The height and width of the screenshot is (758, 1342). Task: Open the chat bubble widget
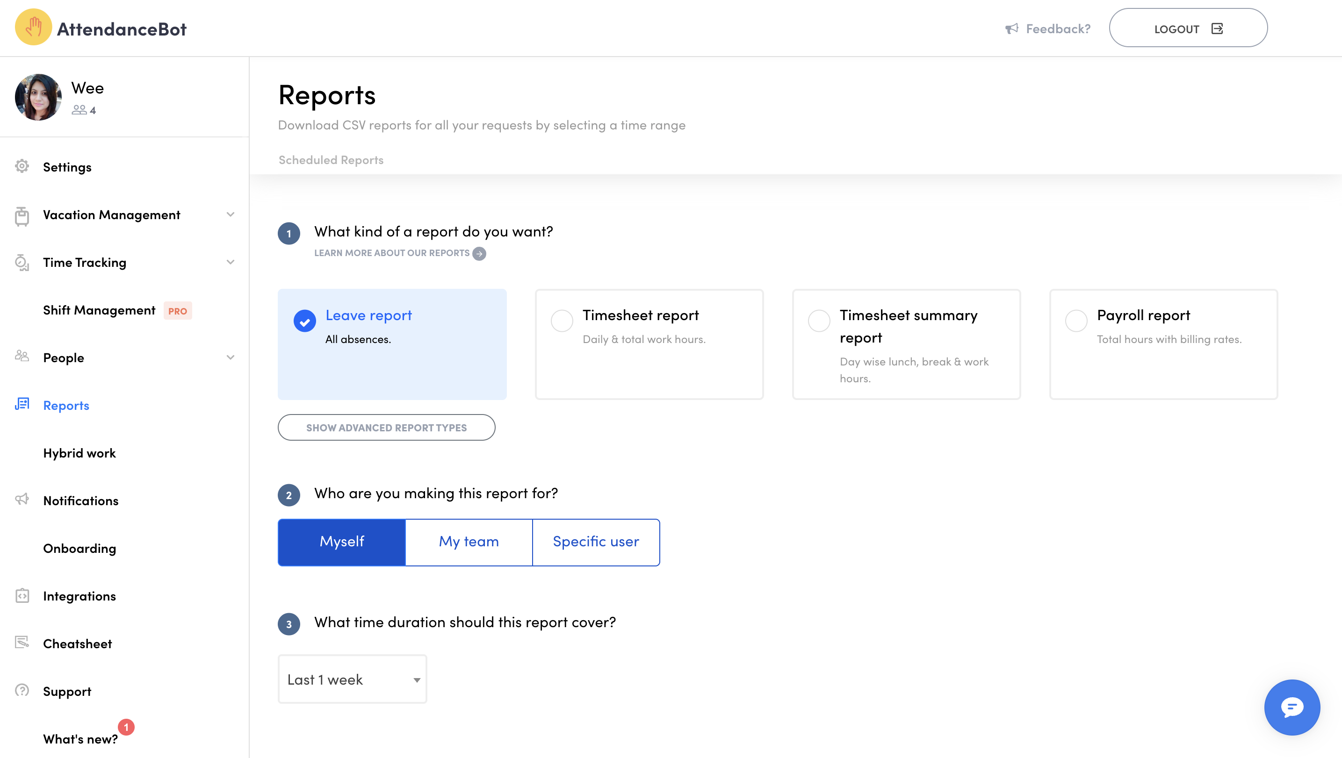1292,708
